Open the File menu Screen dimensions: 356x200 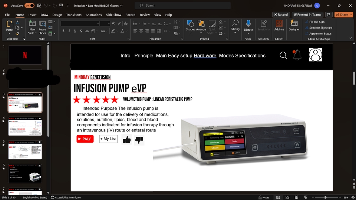click(7, 15)
